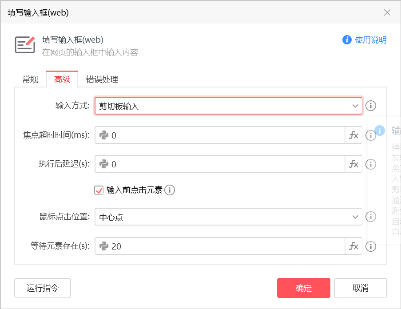Click the 焦点超时时间 input field
Screen dimensions: 401x309
(226, 135)
